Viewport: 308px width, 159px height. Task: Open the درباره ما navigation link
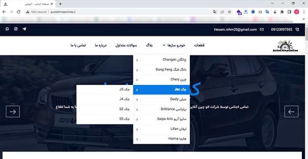(x=101, y=45)
